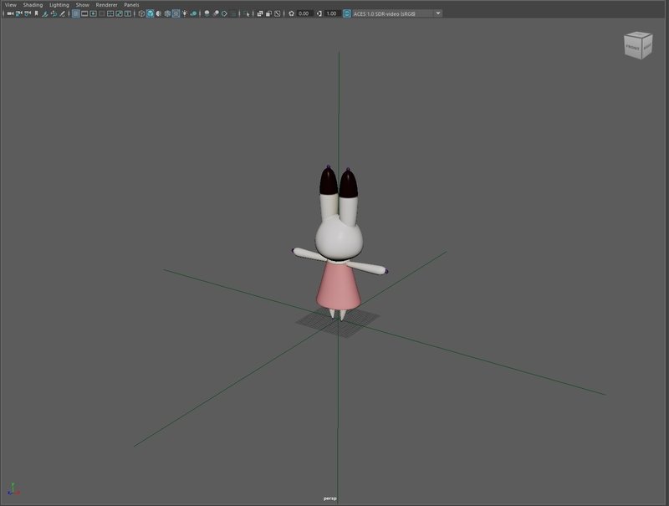Open the Renderer menu

click(x=106, y=5)
